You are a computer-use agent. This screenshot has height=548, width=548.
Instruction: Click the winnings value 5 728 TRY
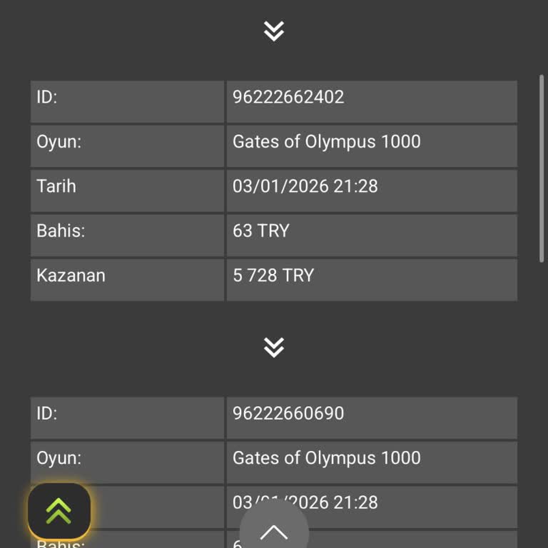coord(273,275)
